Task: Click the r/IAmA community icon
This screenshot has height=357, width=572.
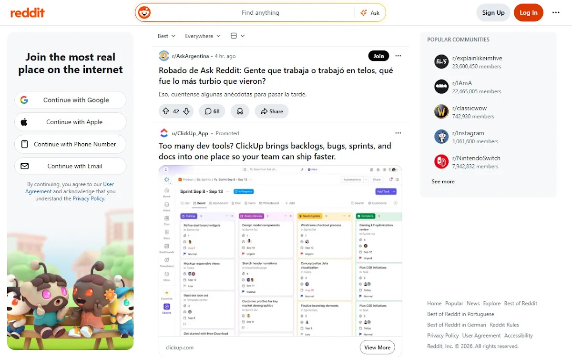Action: coord(441,87)
